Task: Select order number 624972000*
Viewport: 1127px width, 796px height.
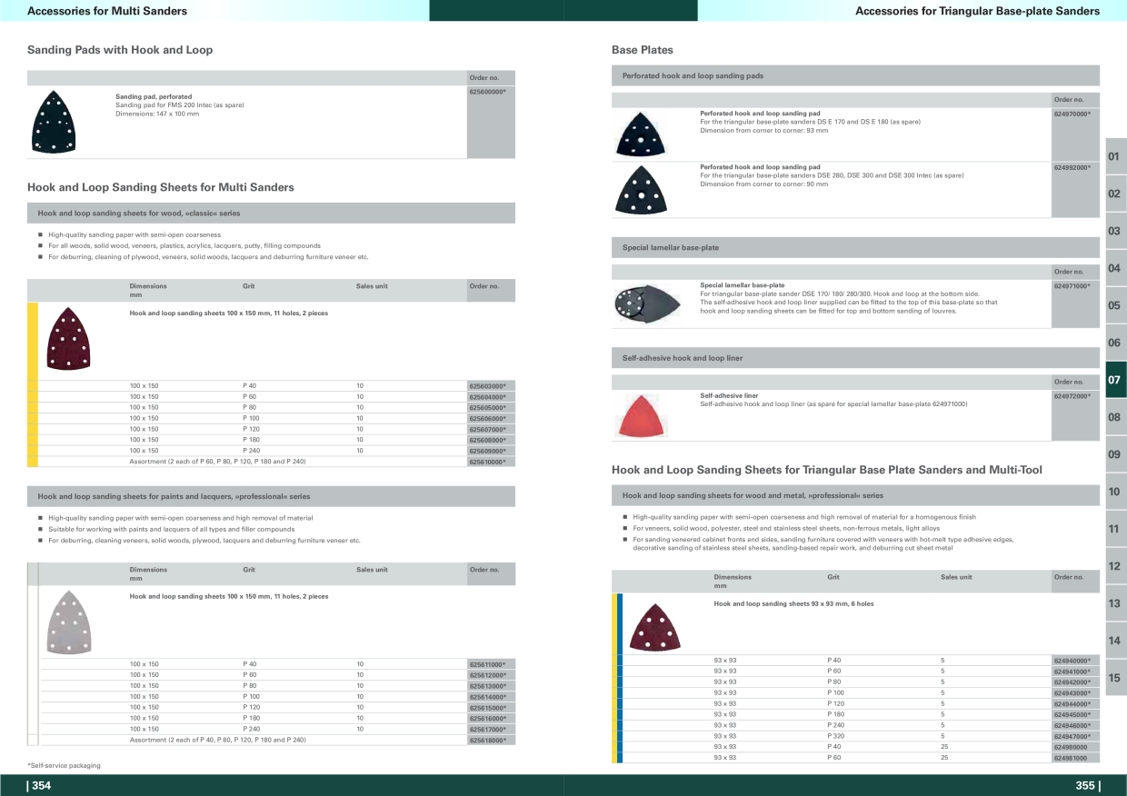Action: click(1072, 396)
